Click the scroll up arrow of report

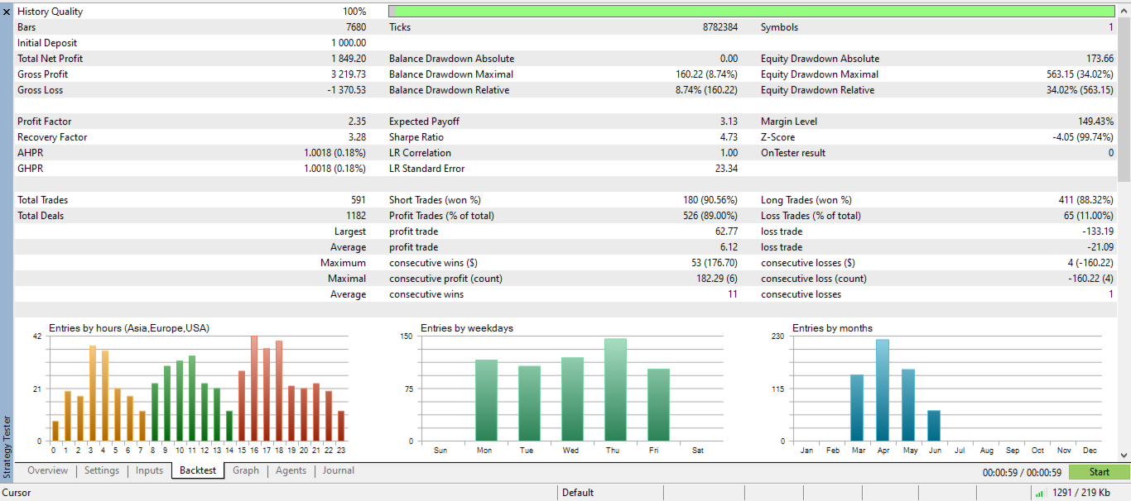(1124, 10)
